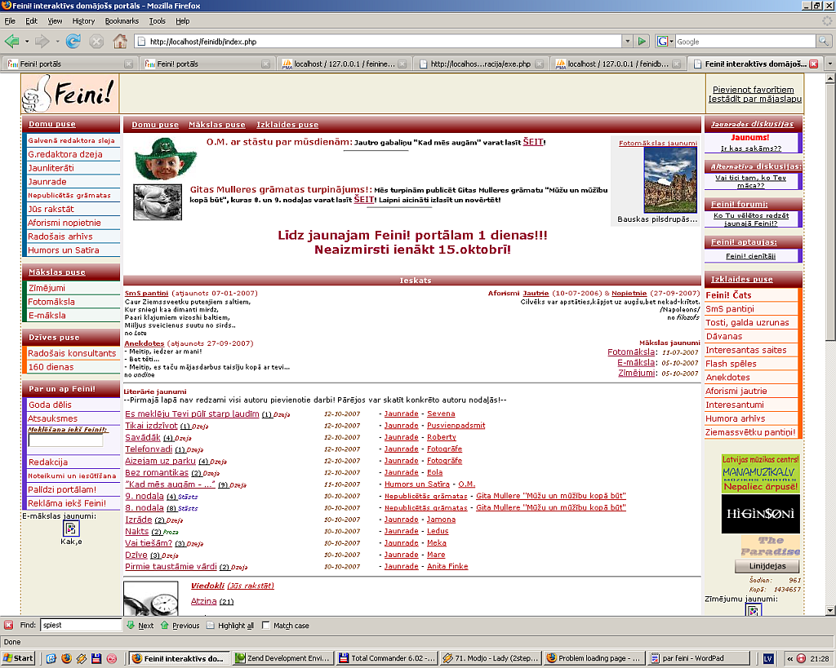Open the Total Commander taskbar button
Image resolution: width=836 pixels, height=668 pixels.
tap(386, 658)
